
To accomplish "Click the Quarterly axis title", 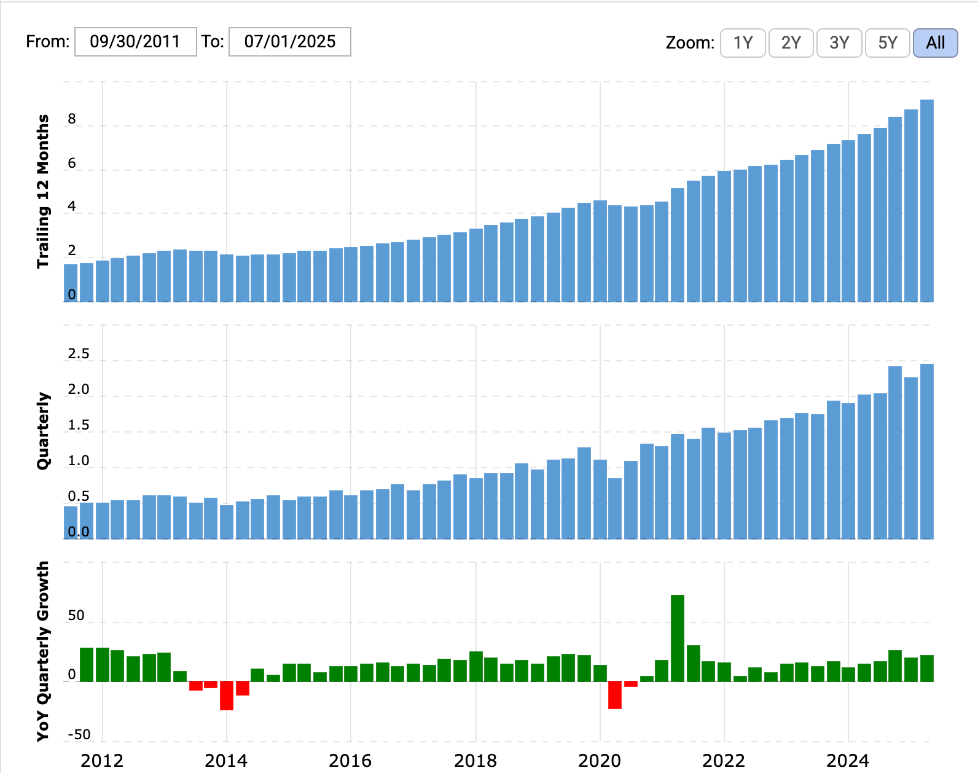I will pyautogui.click(x=42, y=431).
